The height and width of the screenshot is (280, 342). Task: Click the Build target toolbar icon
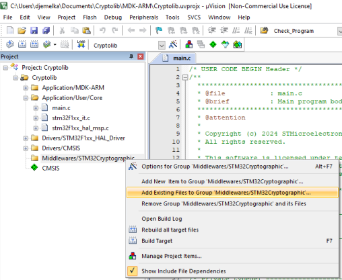point(22,44)
